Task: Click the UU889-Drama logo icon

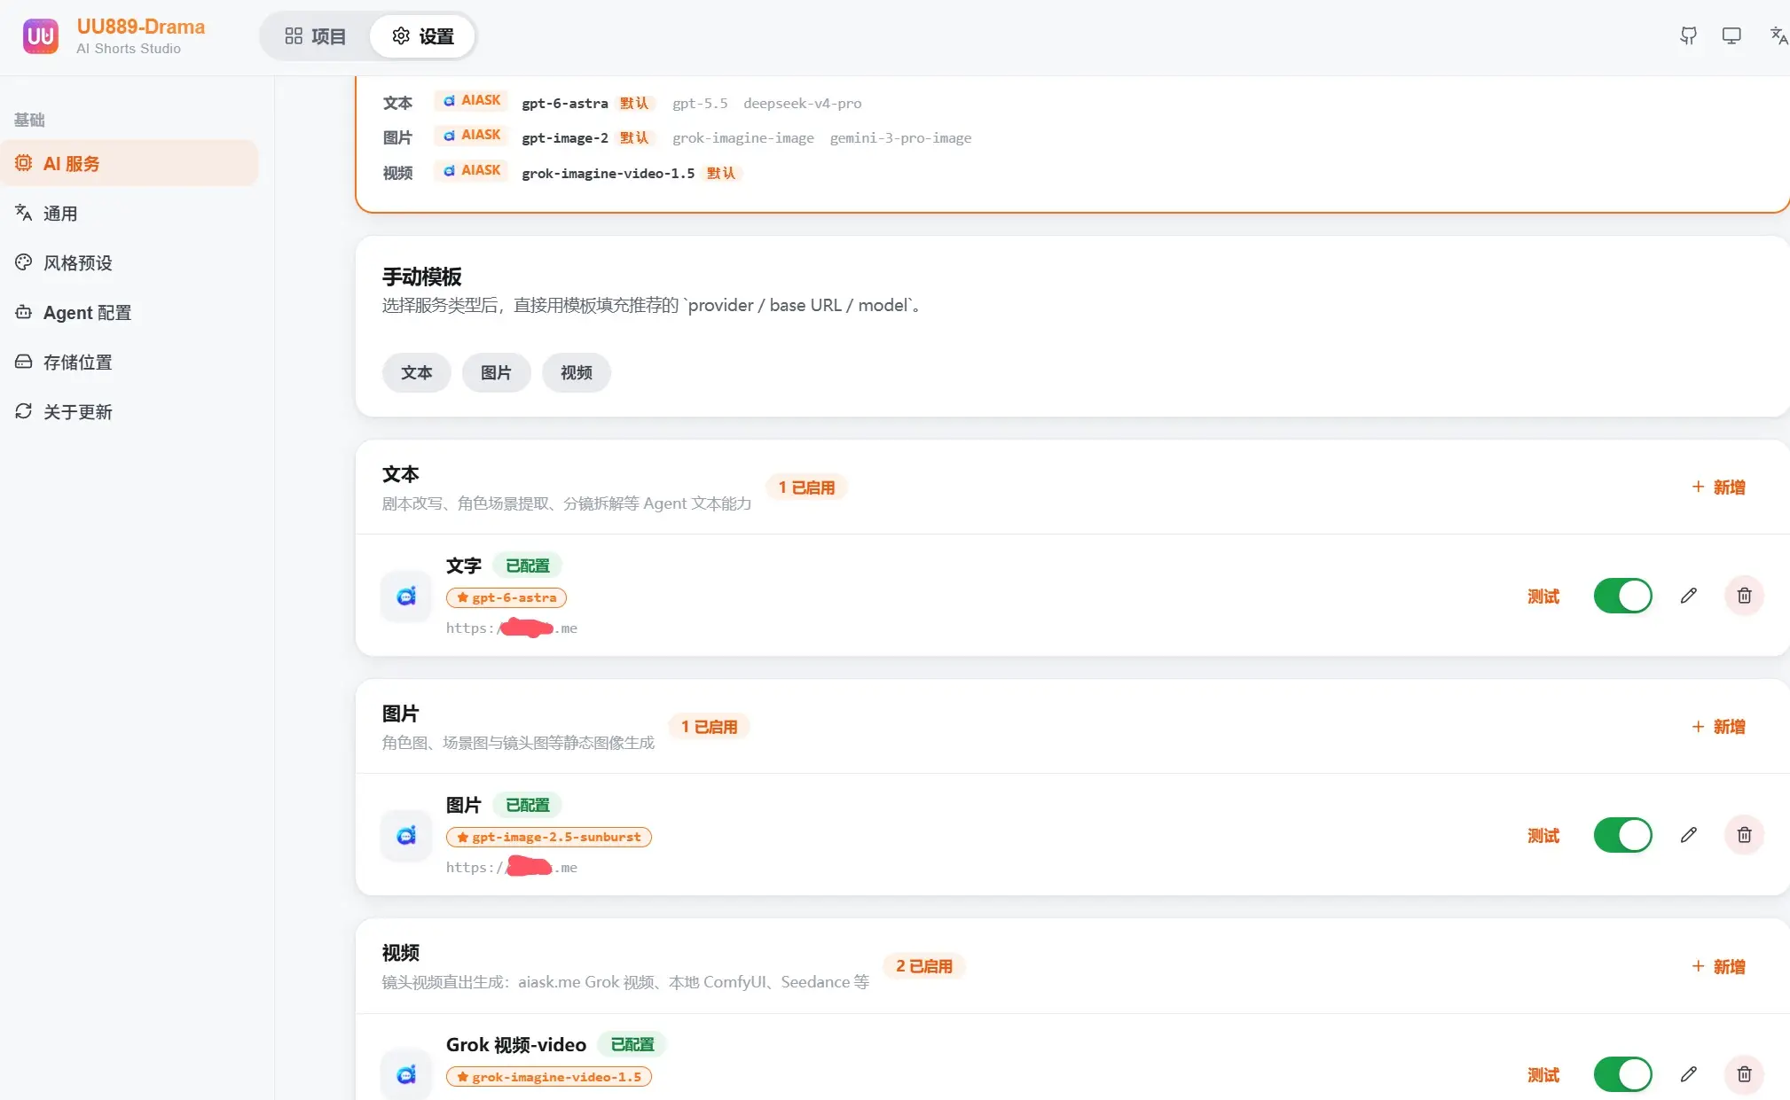Action: [x=41, y=36]
